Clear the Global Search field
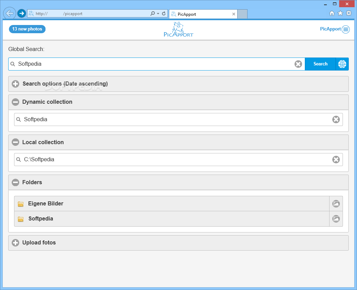 click(298, 64)
